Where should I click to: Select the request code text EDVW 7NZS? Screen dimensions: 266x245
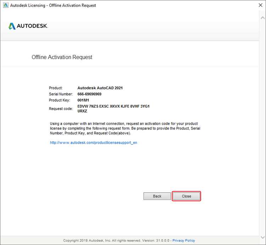(88, 106)
